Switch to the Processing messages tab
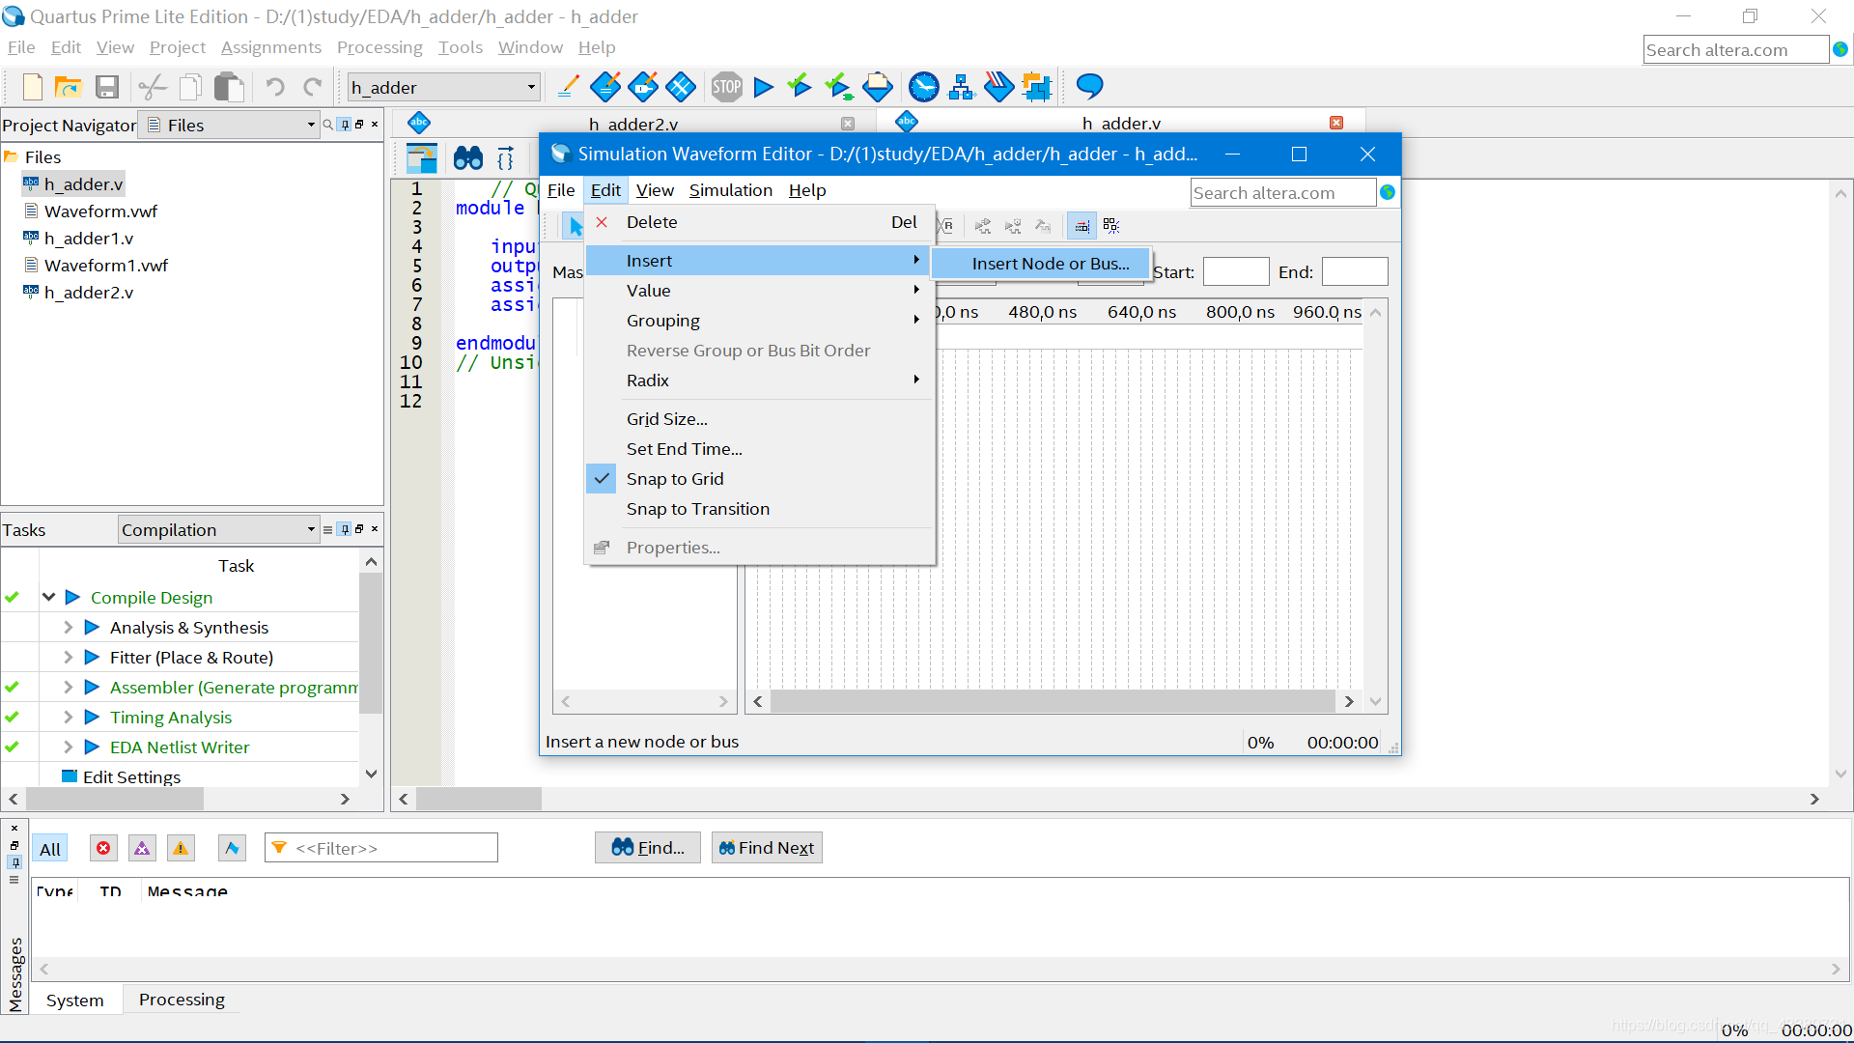 [182, 1000]
